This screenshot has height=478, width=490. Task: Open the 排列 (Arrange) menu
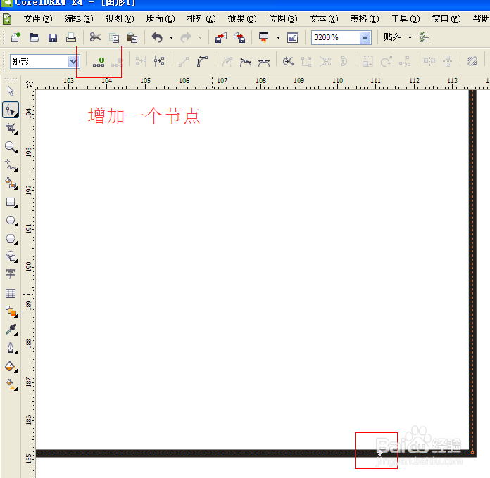tap(201, 19)
